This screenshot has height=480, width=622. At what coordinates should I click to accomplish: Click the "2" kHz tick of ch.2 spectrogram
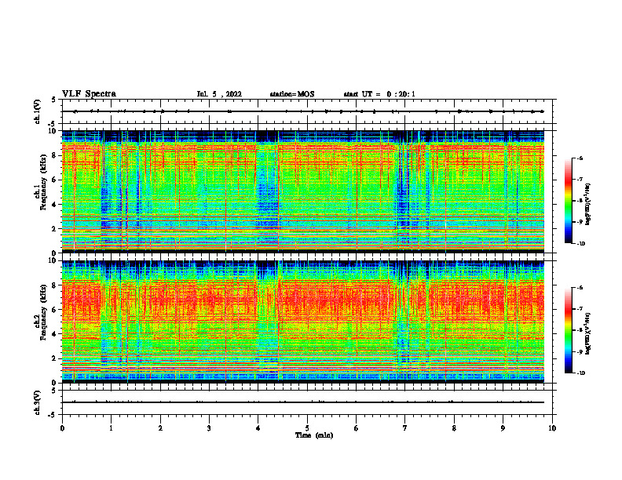pyautogui.click(x=54, y=358)
